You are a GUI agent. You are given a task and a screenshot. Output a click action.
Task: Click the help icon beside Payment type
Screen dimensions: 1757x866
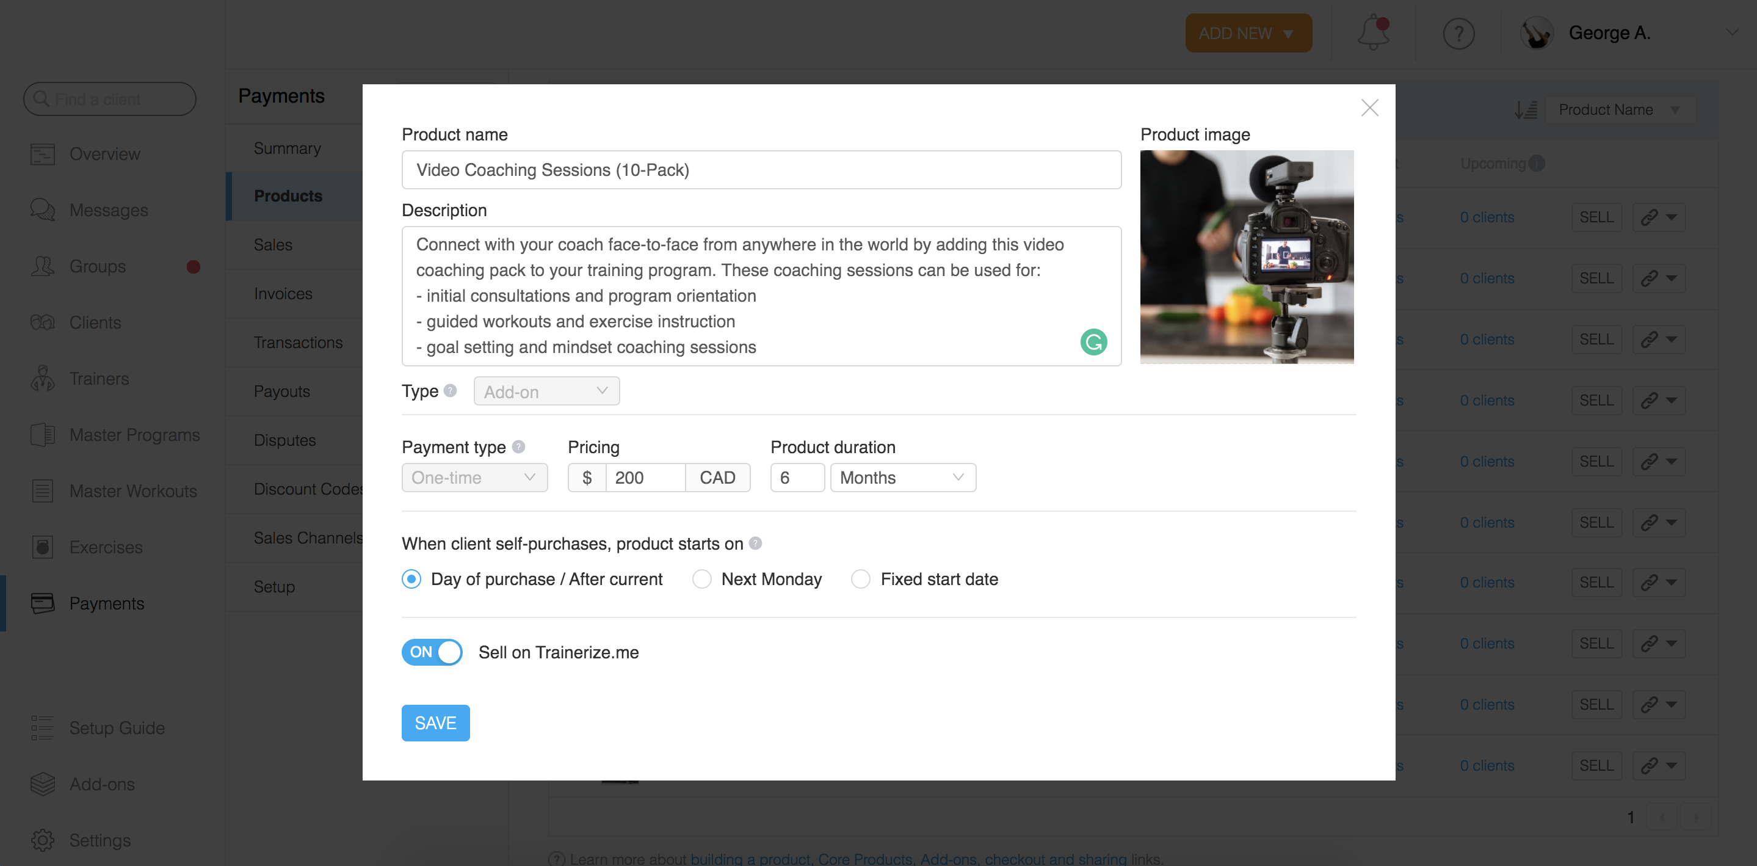(x=518, y=446)
